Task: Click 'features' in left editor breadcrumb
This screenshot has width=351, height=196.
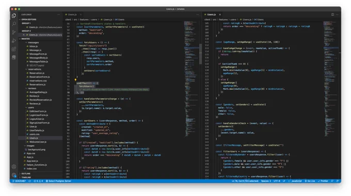Action: [x=84, y=20]
